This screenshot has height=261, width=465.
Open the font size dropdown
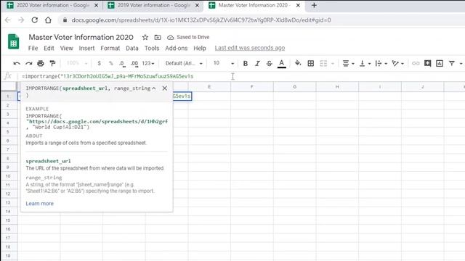pos(224,63)
